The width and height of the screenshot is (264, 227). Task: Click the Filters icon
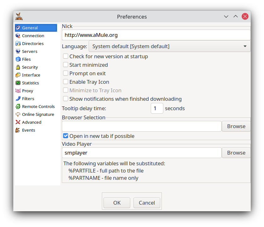click(18, 99)
